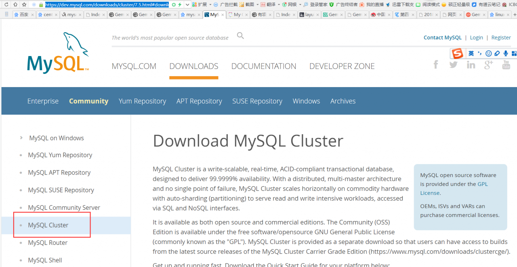This screenshot has height=267, width=517.
Task: Toggle Chinese/English input on the Sogou bar
Action: [x=471, y=53]
